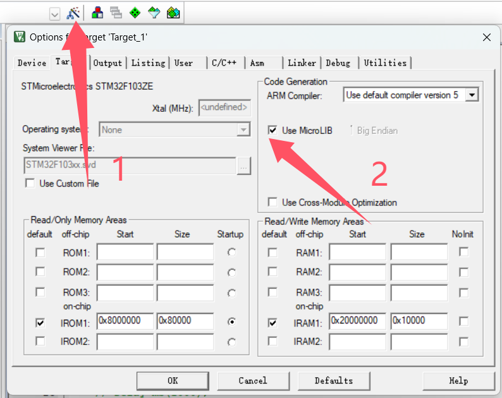Click the Options for Target magic wand icon
This screenshot has width=502, height=398.
coord(73,13)
